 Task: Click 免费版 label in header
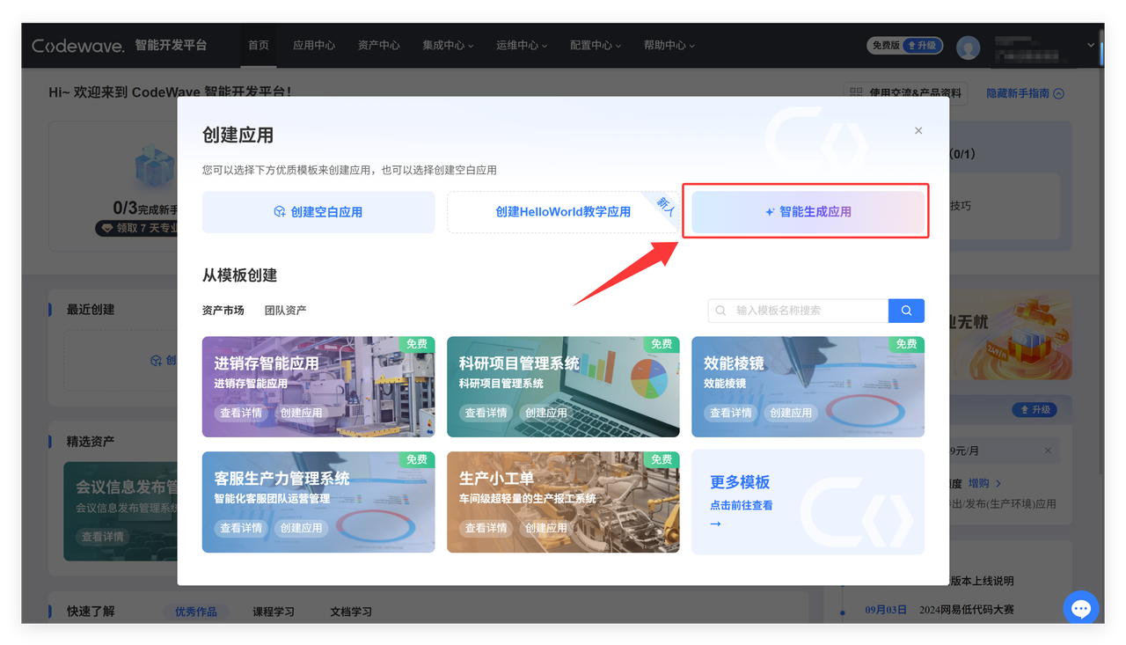(x=886, y=46)
